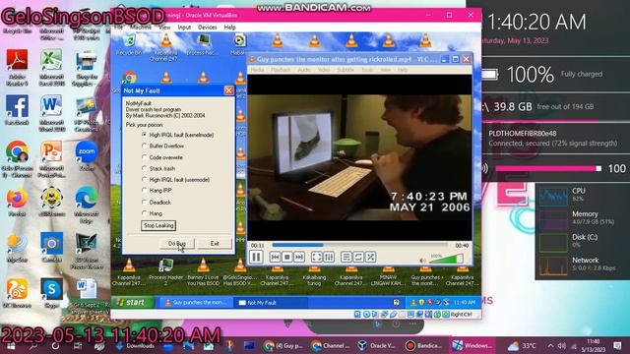Open VLC extended settings
This screenshot has width=630, height=354.
(x=329, y=257)
